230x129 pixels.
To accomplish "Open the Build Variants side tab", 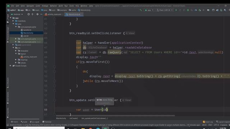I will 8,98.
